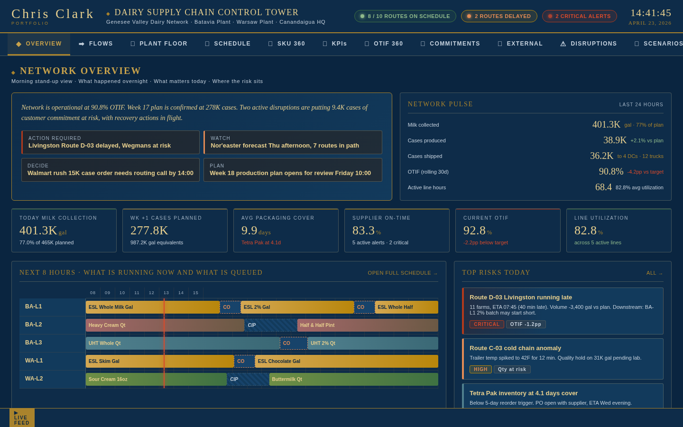Image resolution: width=683 pixels, height=427 pixels.
Task: Click the HIGH tag on Route C-03
Action: [x=480, y=370]
